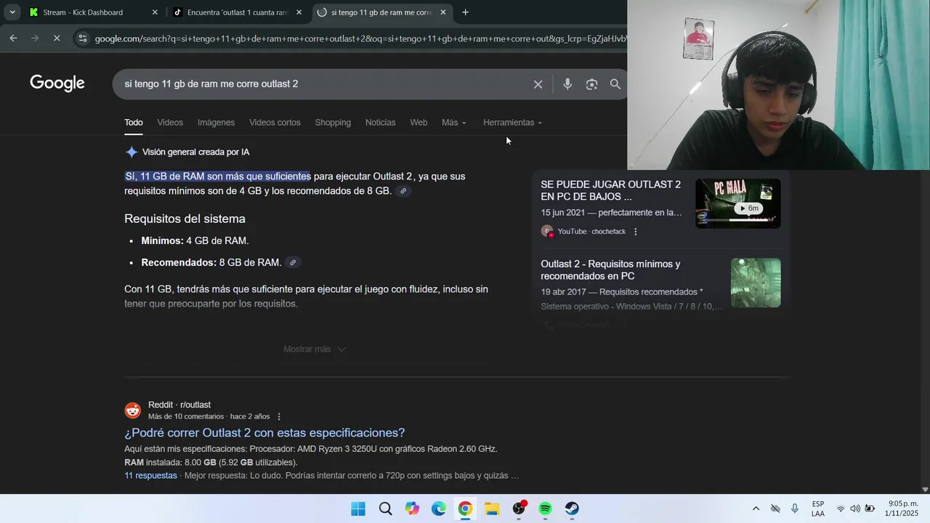Viewport: 930px width, 523px height.
Task: Start voice search with the microphone icon
Action: [567, 84]
